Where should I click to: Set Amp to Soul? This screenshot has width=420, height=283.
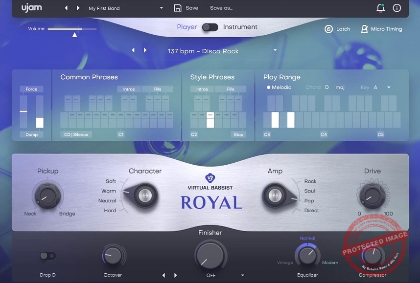(x=309, y=191)
